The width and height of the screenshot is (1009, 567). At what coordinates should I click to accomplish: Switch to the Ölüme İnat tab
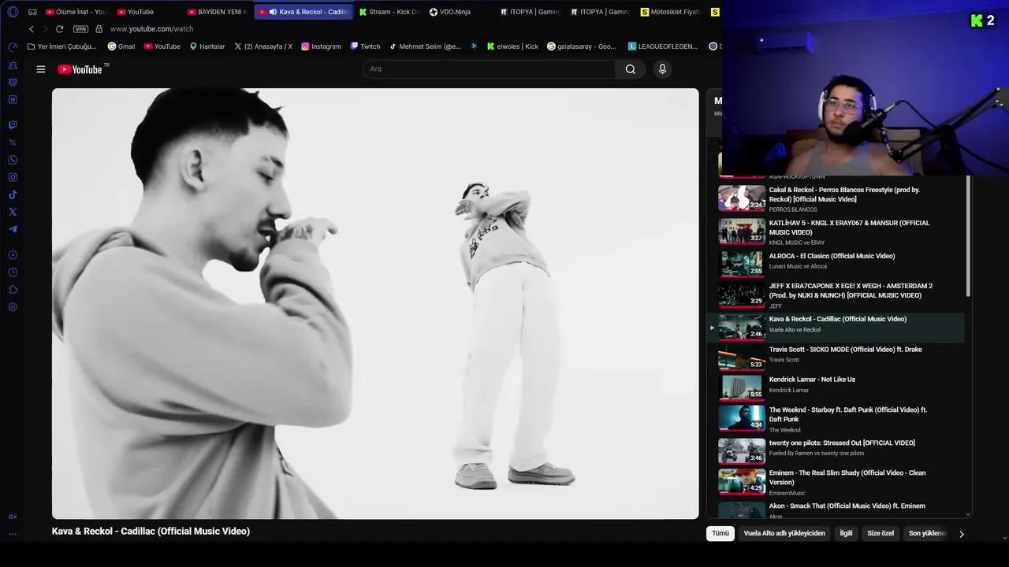(x=76, y=12)
